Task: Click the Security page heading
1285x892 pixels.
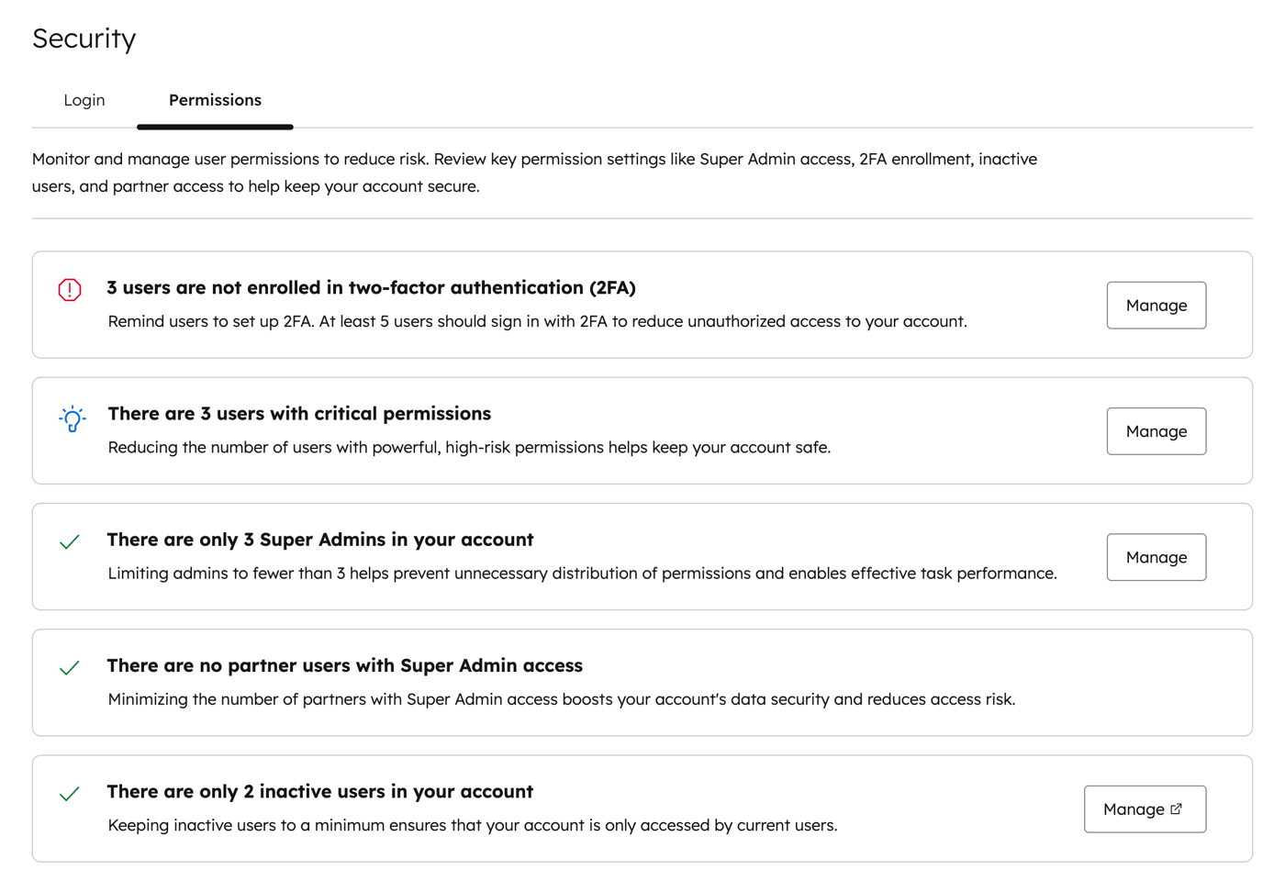Action: point(84,39)
